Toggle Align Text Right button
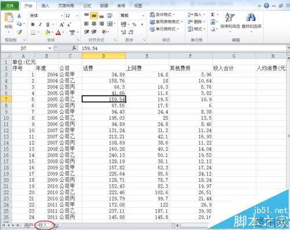The image size is (290, 230). point(101,24)
